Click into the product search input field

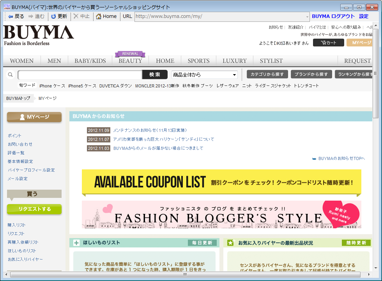(x=80, y=75)
